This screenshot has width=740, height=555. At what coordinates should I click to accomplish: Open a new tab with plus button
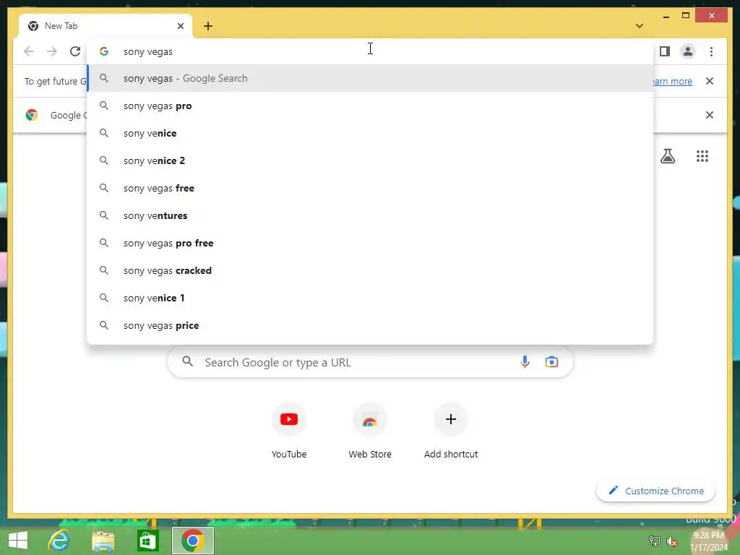point(208,26)
